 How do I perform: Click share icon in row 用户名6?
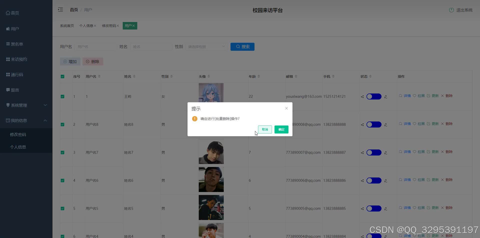(362, 181)
